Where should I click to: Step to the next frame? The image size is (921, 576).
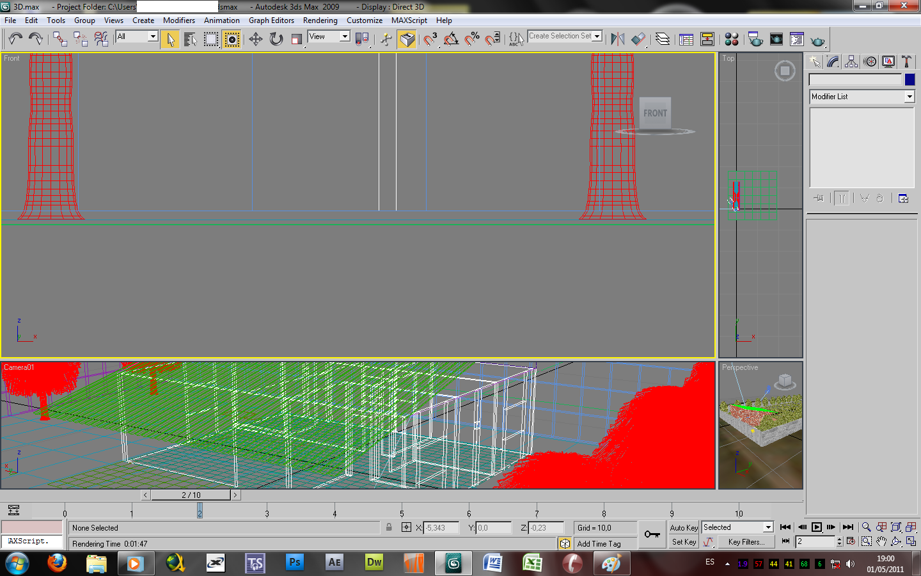[x=831, y=527]
